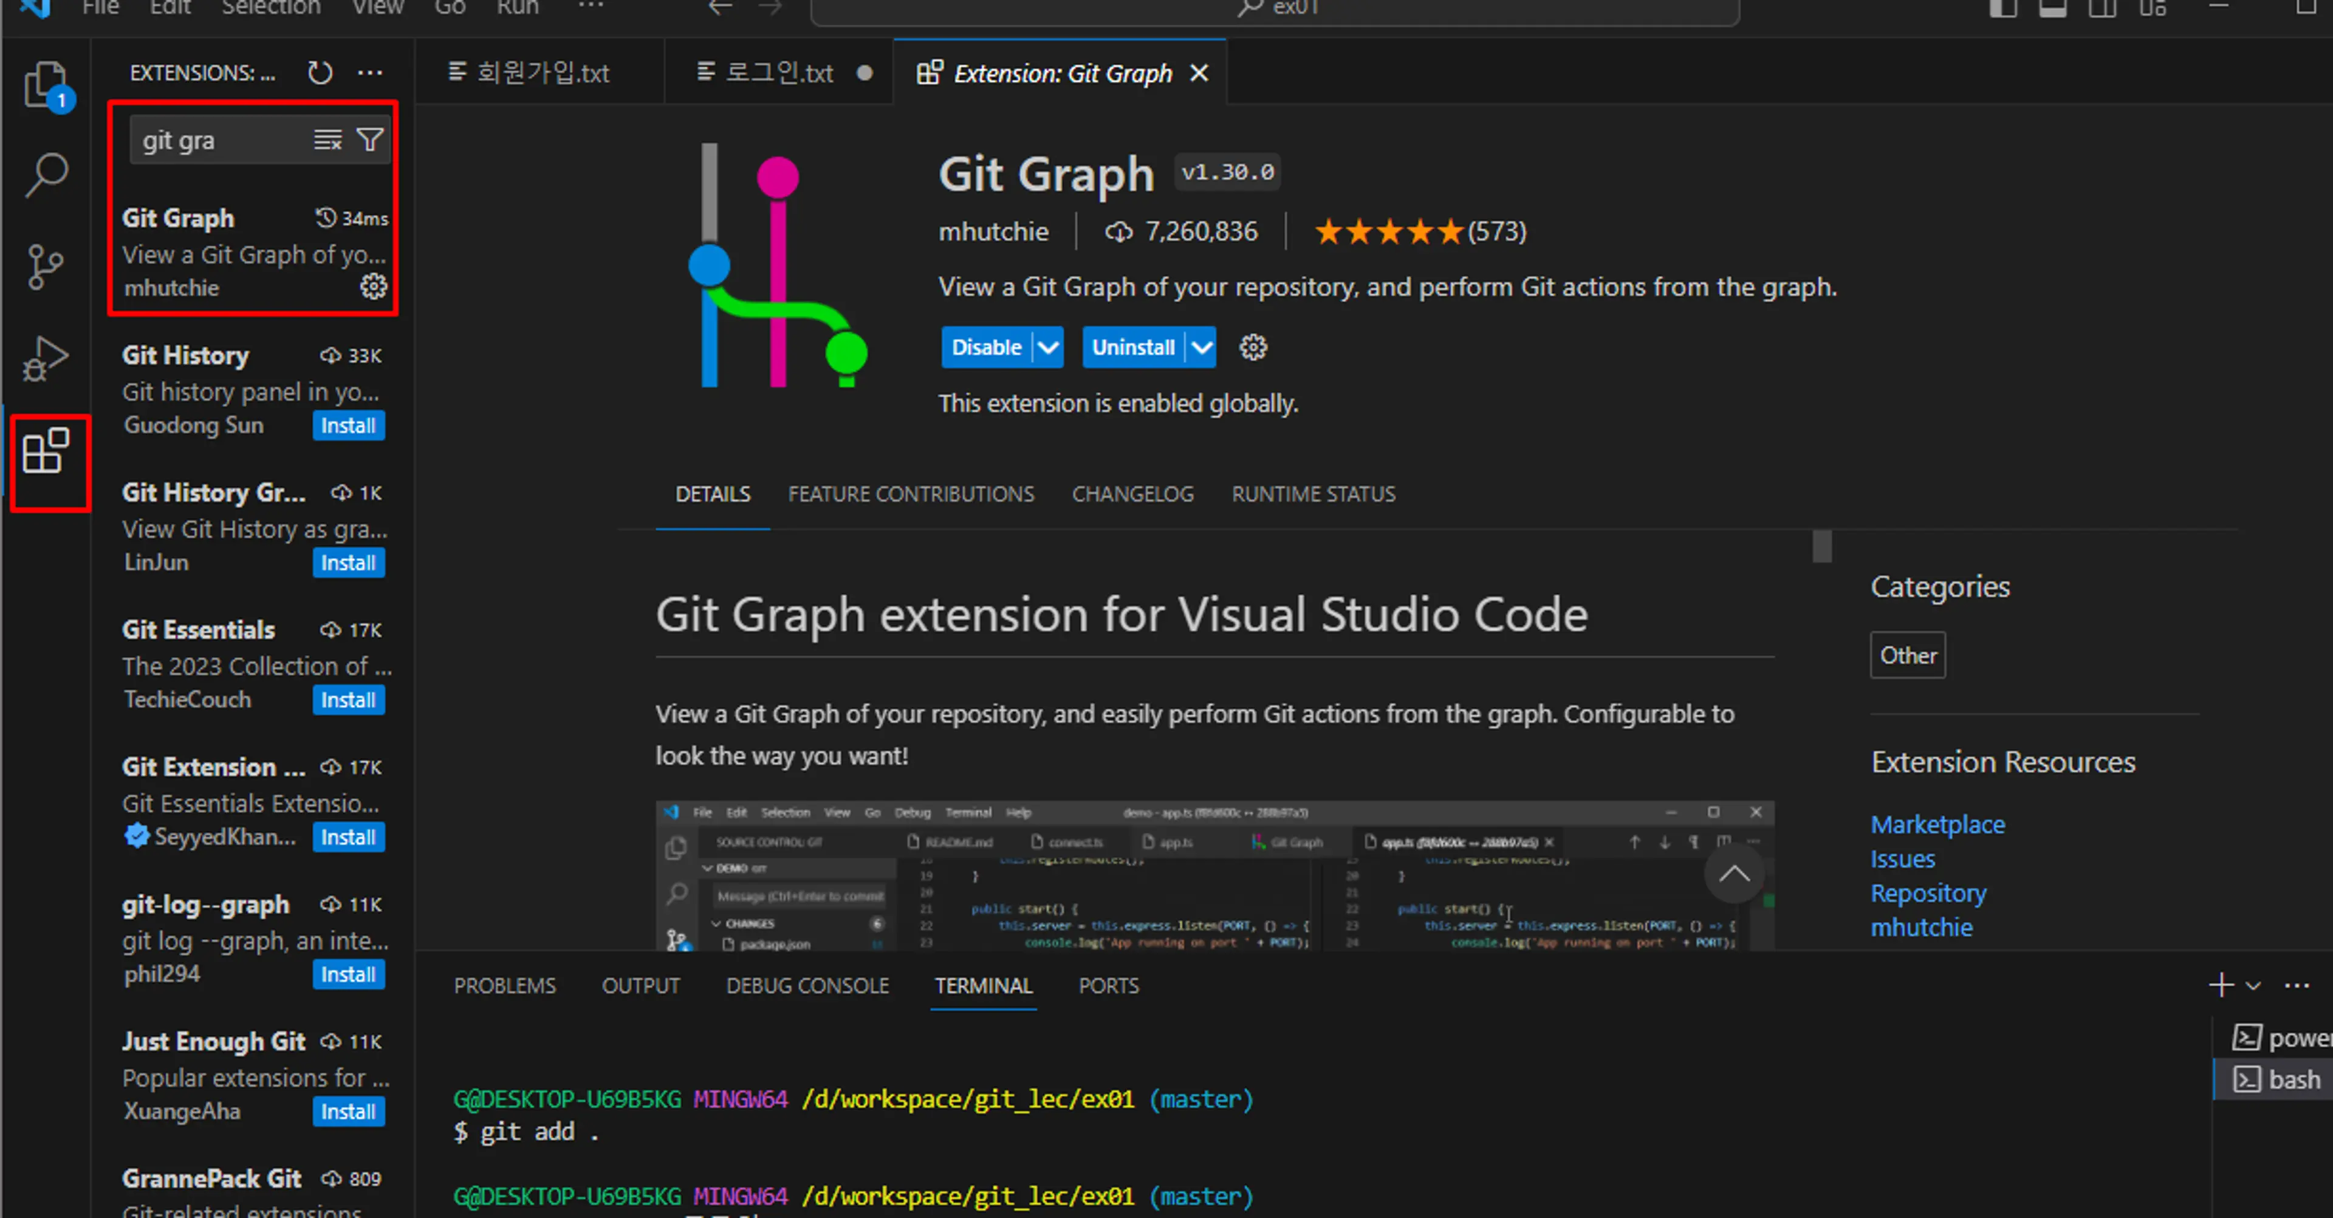The image size is (2333, 1218).
Task: Switch to Debug Console tab
Action: 807,986
